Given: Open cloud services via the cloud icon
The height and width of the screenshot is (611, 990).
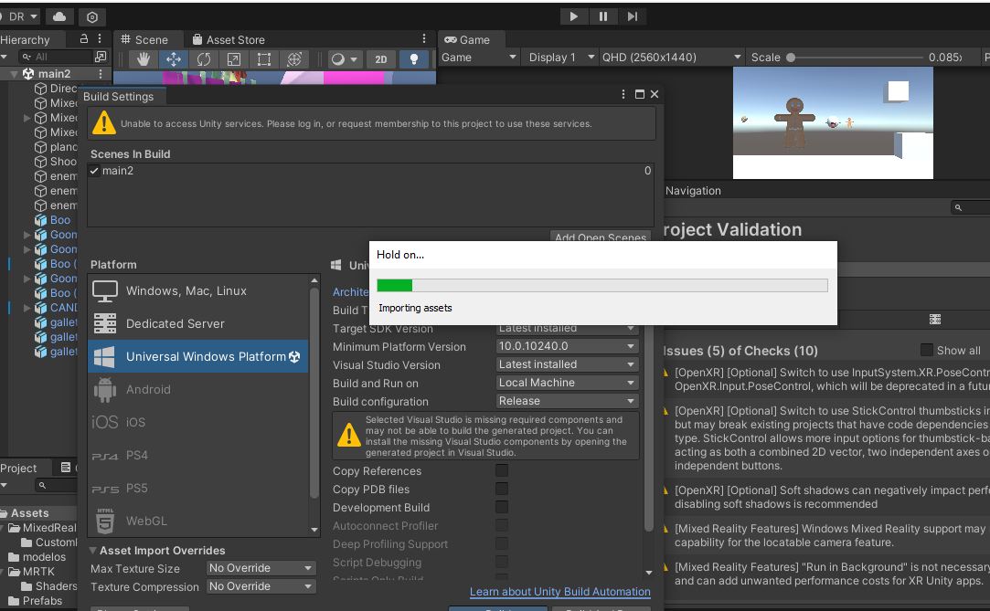Looking at the screenshot, I should 59,16.
